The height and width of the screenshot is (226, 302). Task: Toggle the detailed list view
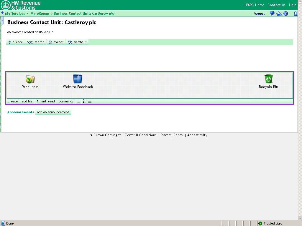coord(90,101)
